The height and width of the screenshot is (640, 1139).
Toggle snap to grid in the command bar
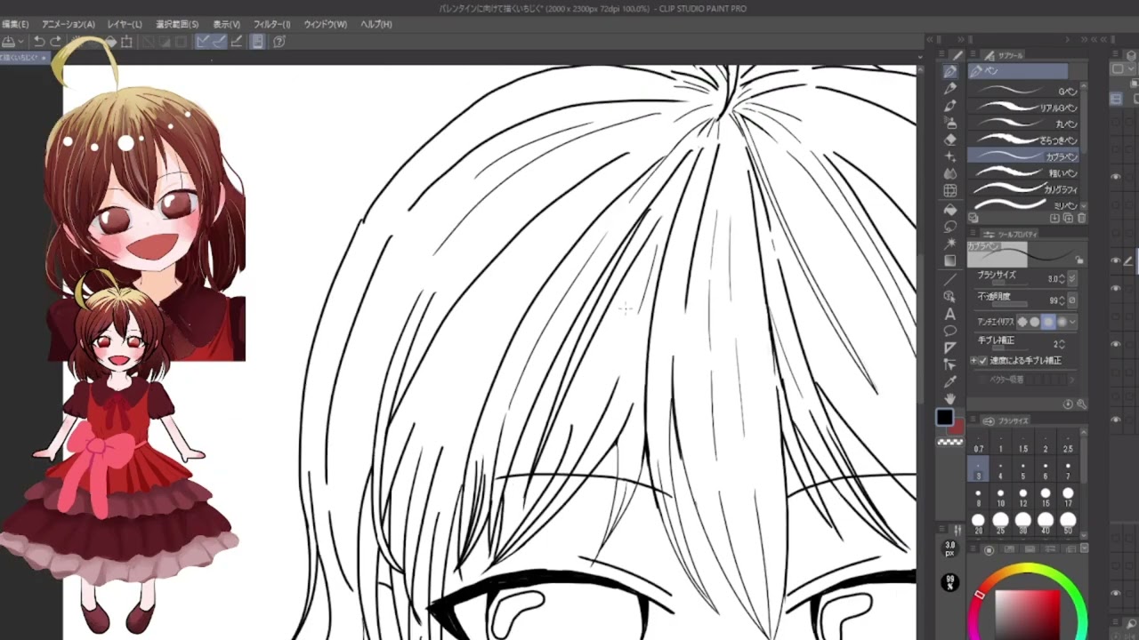237,41
